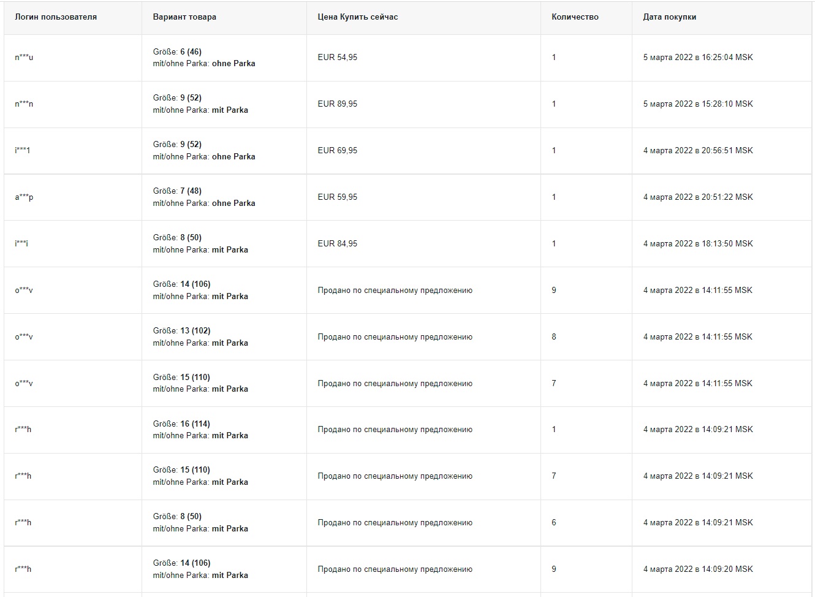815x597 pixels.
Task: Select the Цена Купить сейчас column header
Action: point(358,17)
